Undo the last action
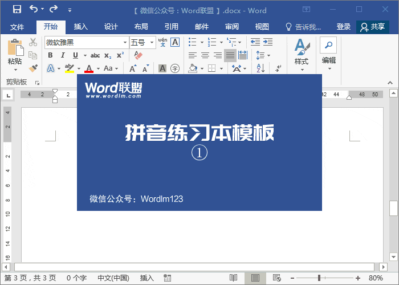399x285 pixels. pos(34,9)
